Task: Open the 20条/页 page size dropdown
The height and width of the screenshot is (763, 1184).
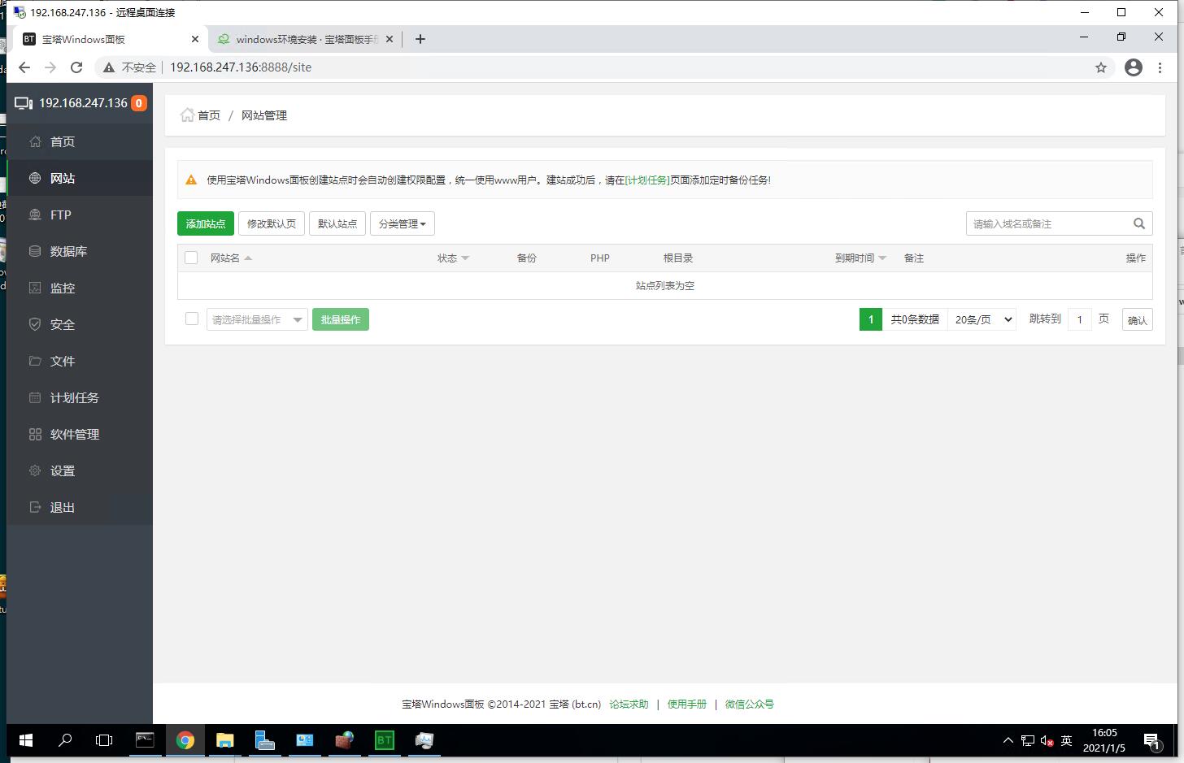Action: [982, 319]
